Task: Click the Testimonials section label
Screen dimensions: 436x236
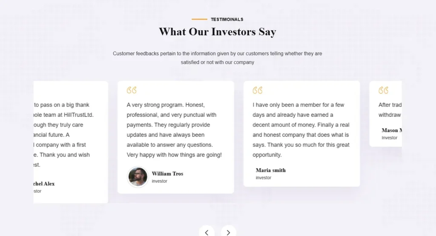Action: point(227,20)
